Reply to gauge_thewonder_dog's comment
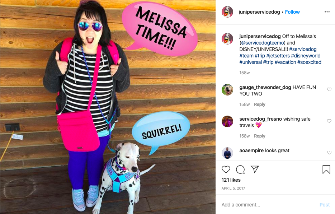Viewport: 335px width, 214px height. point(260,104)
